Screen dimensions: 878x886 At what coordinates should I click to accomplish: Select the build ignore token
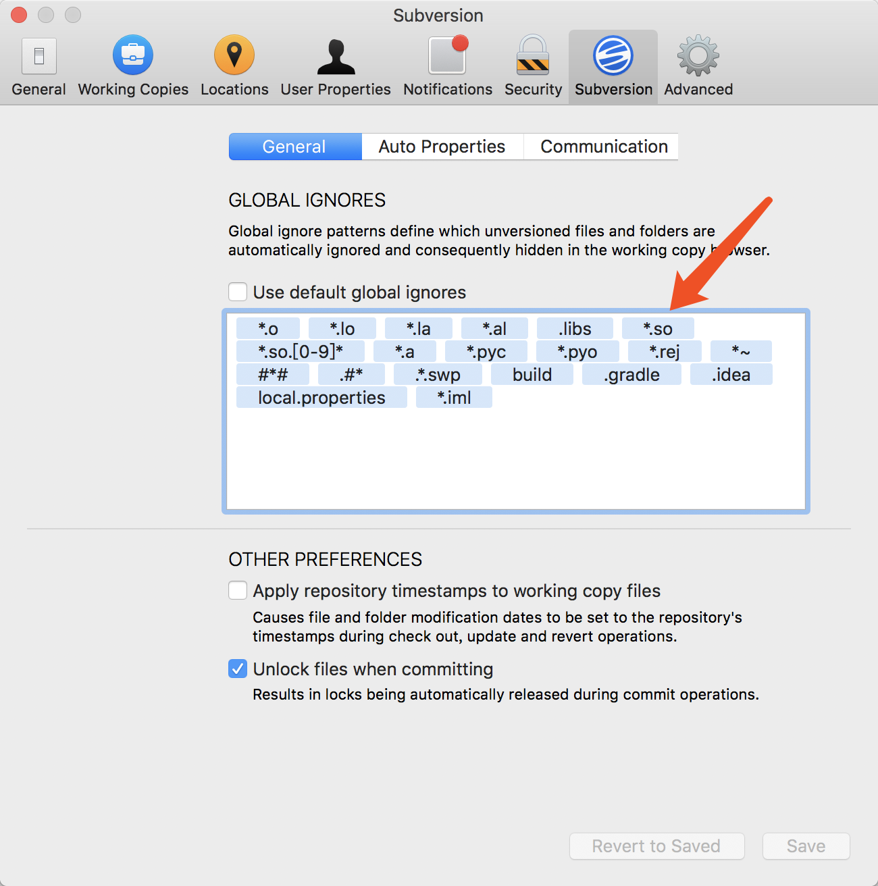pyautogui.click(x=532, y=374)
